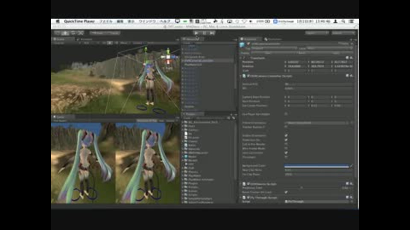
Task: Click the Background Color swatch
Action: 316,166
